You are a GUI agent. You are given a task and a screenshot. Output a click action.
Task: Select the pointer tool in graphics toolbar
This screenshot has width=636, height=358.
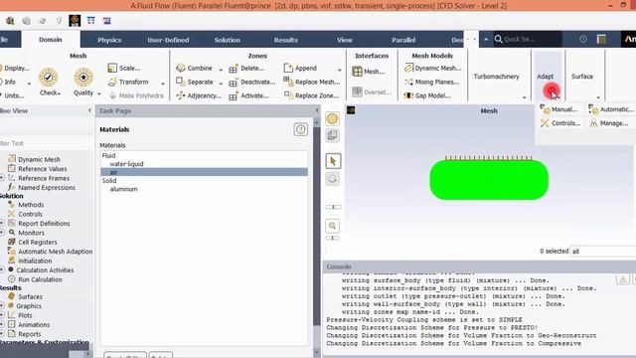[333, 161]
